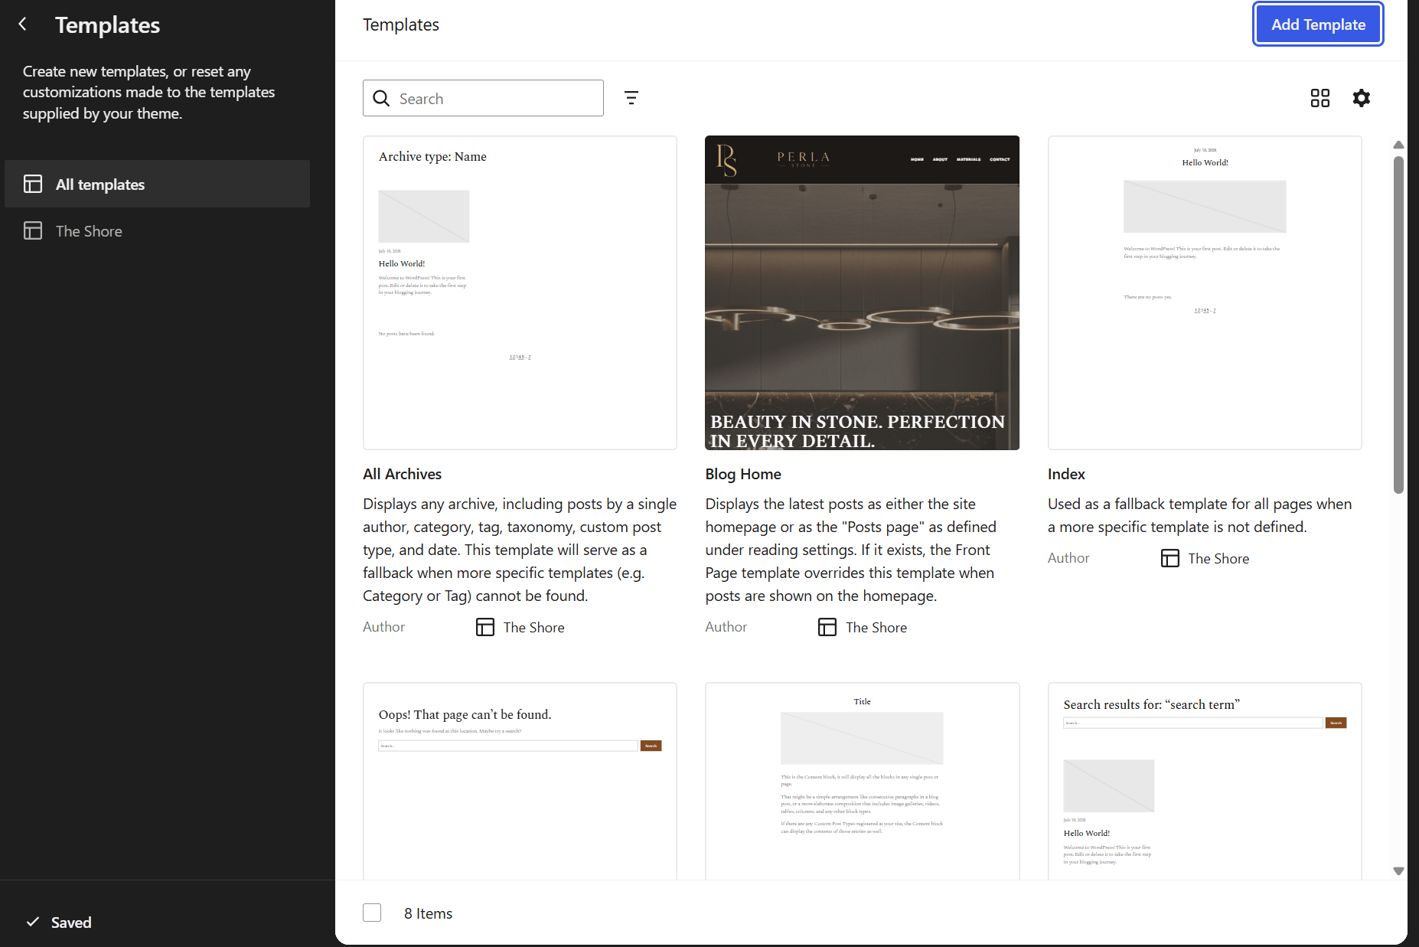The height and width of the screenshot is (947, 1419).
Task: Click the scrollbar down arrow
Action: tap(1398, 870)
